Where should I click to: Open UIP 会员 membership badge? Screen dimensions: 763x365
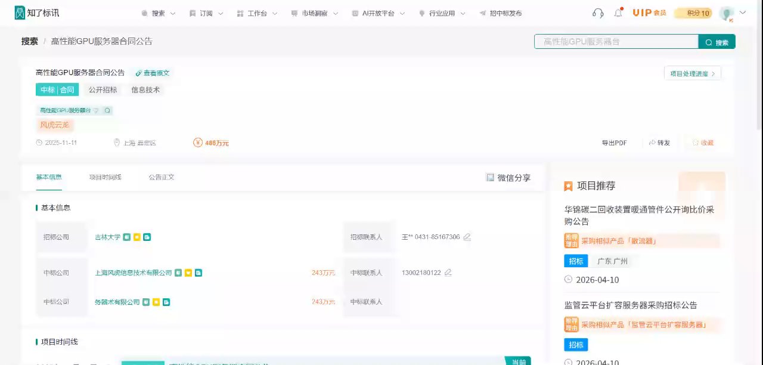(x=649, y=13)
